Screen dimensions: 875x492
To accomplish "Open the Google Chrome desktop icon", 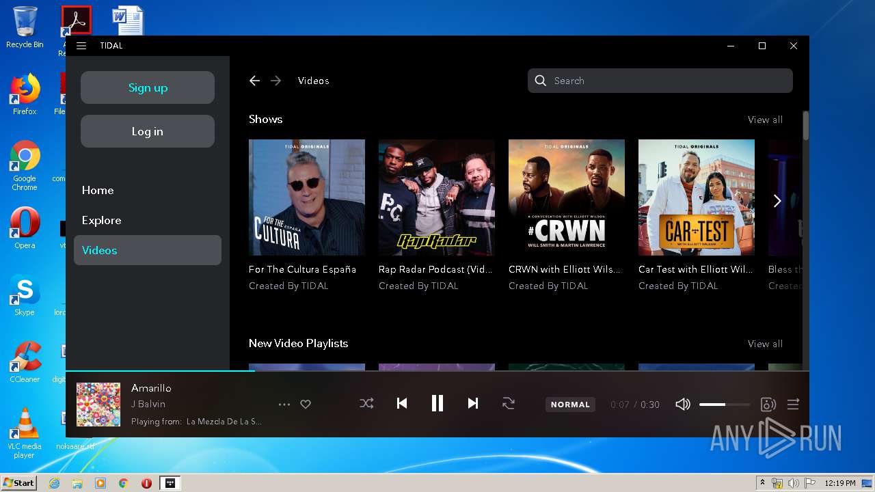I will [25, 166].
